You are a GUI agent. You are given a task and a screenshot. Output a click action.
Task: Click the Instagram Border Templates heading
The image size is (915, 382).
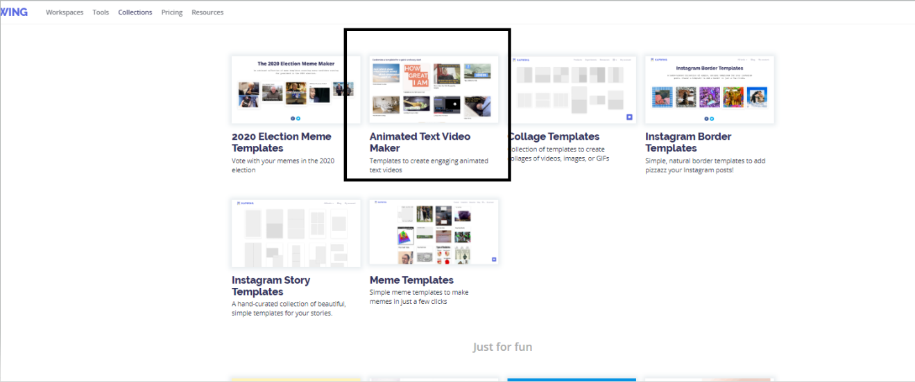pyautogui.click(x=688, y=142)
